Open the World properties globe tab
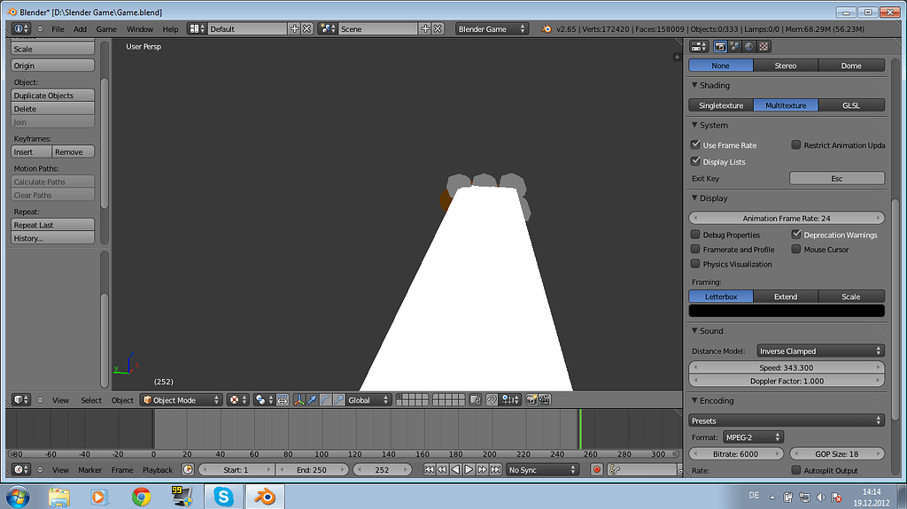This screenshot has width=907, height=509. click(749, 47)
